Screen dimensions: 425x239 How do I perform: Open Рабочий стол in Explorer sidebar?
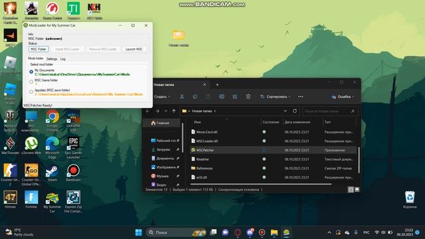[x=165, y=141]
